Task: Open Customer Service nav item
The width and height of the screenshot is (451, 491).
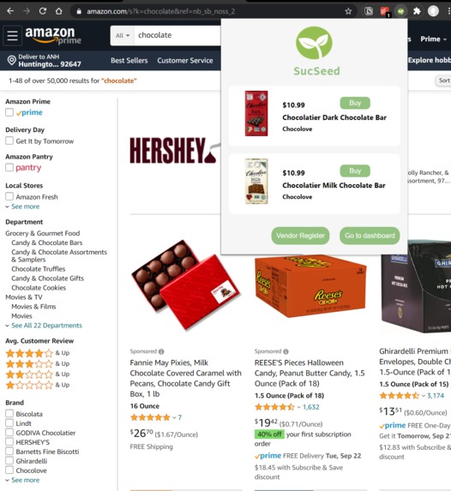Action: (185, 61)
